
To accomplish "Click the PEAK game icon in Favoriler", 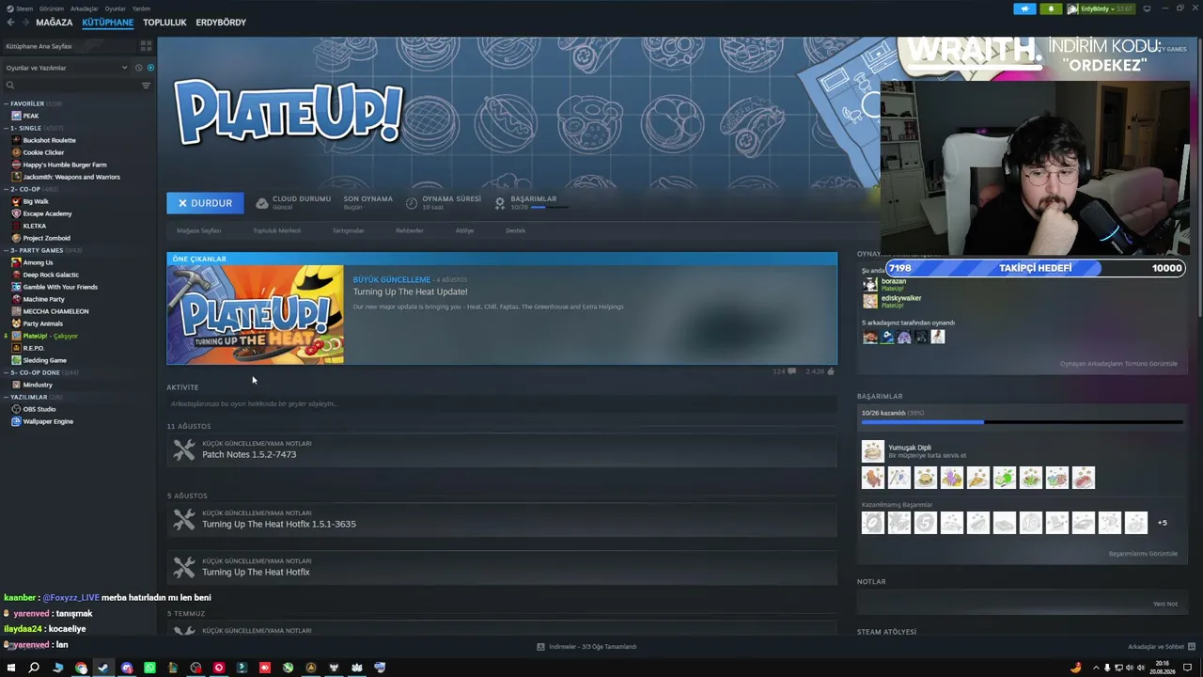I will (16, 116).
